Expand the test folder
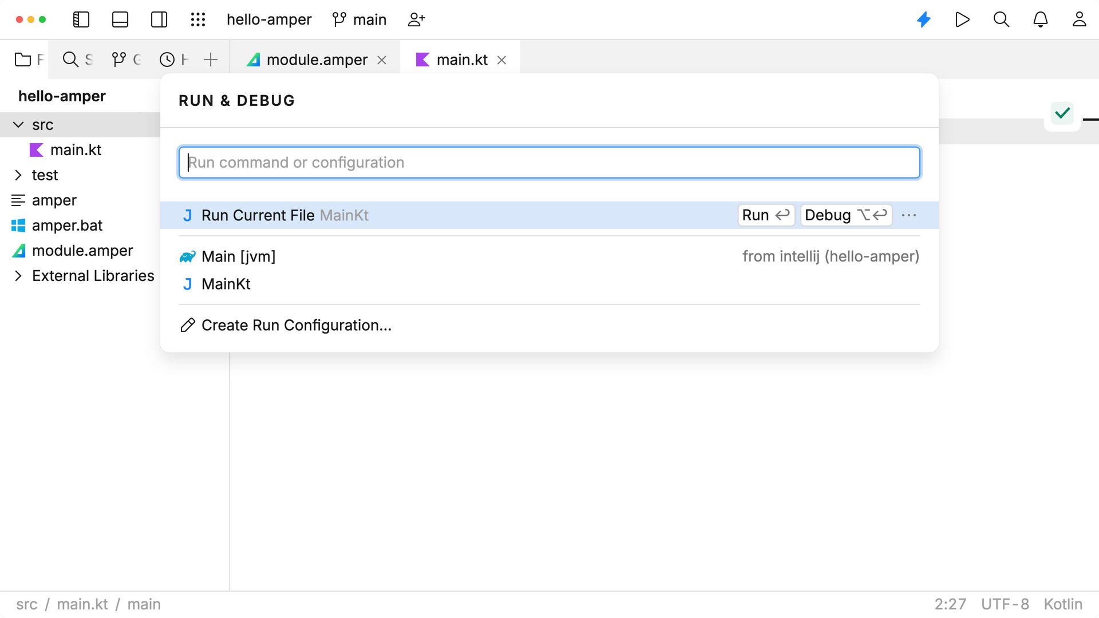1099x618 pixels. [18, 175]
